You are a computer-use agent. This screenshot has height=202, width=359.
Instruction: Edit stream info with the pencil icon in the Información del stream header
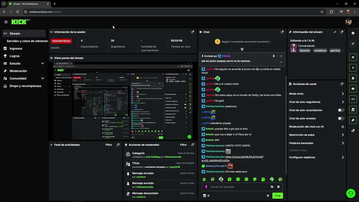[335, 32]
